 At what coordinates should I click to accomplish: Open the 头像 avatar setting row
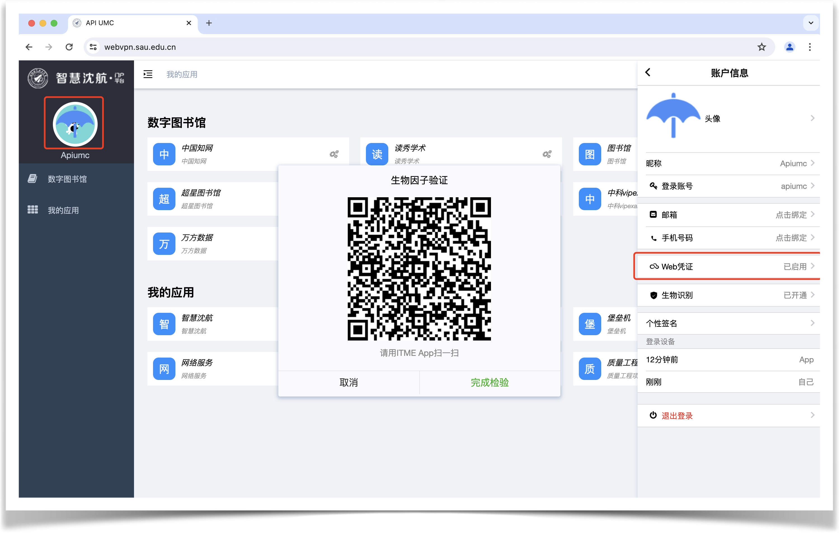(x=728, y=118)
